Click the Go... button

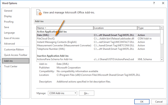click(x=87, y=93)
